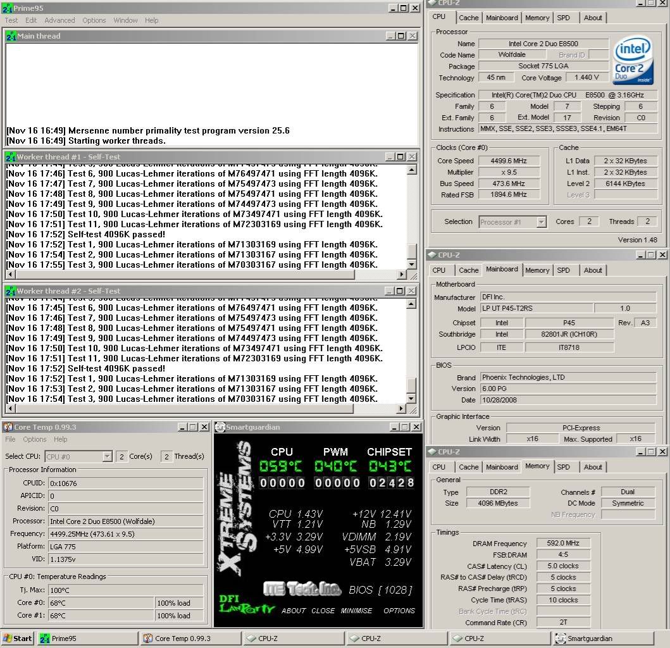
Task: Click BIOS Version 6.00 PG field
Action: (568, 389)
